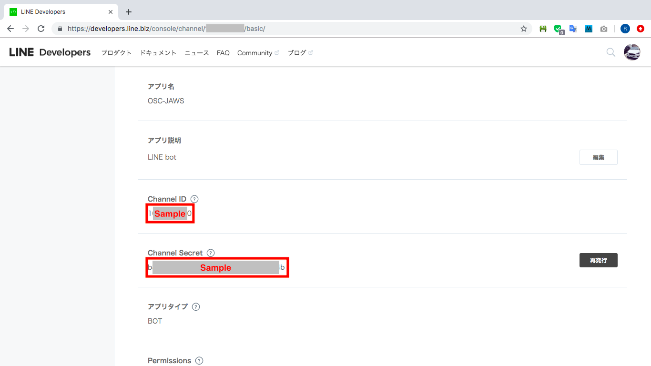This screenshot has height=366, width=651.
Task: Click the BOT app type value
Action: [x=155, y=321]
